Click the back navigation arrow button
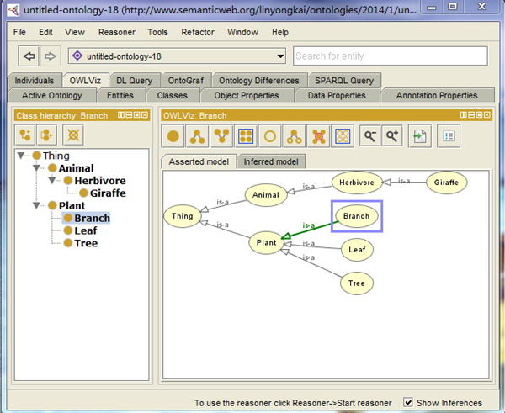 click(x=29, y=56)
